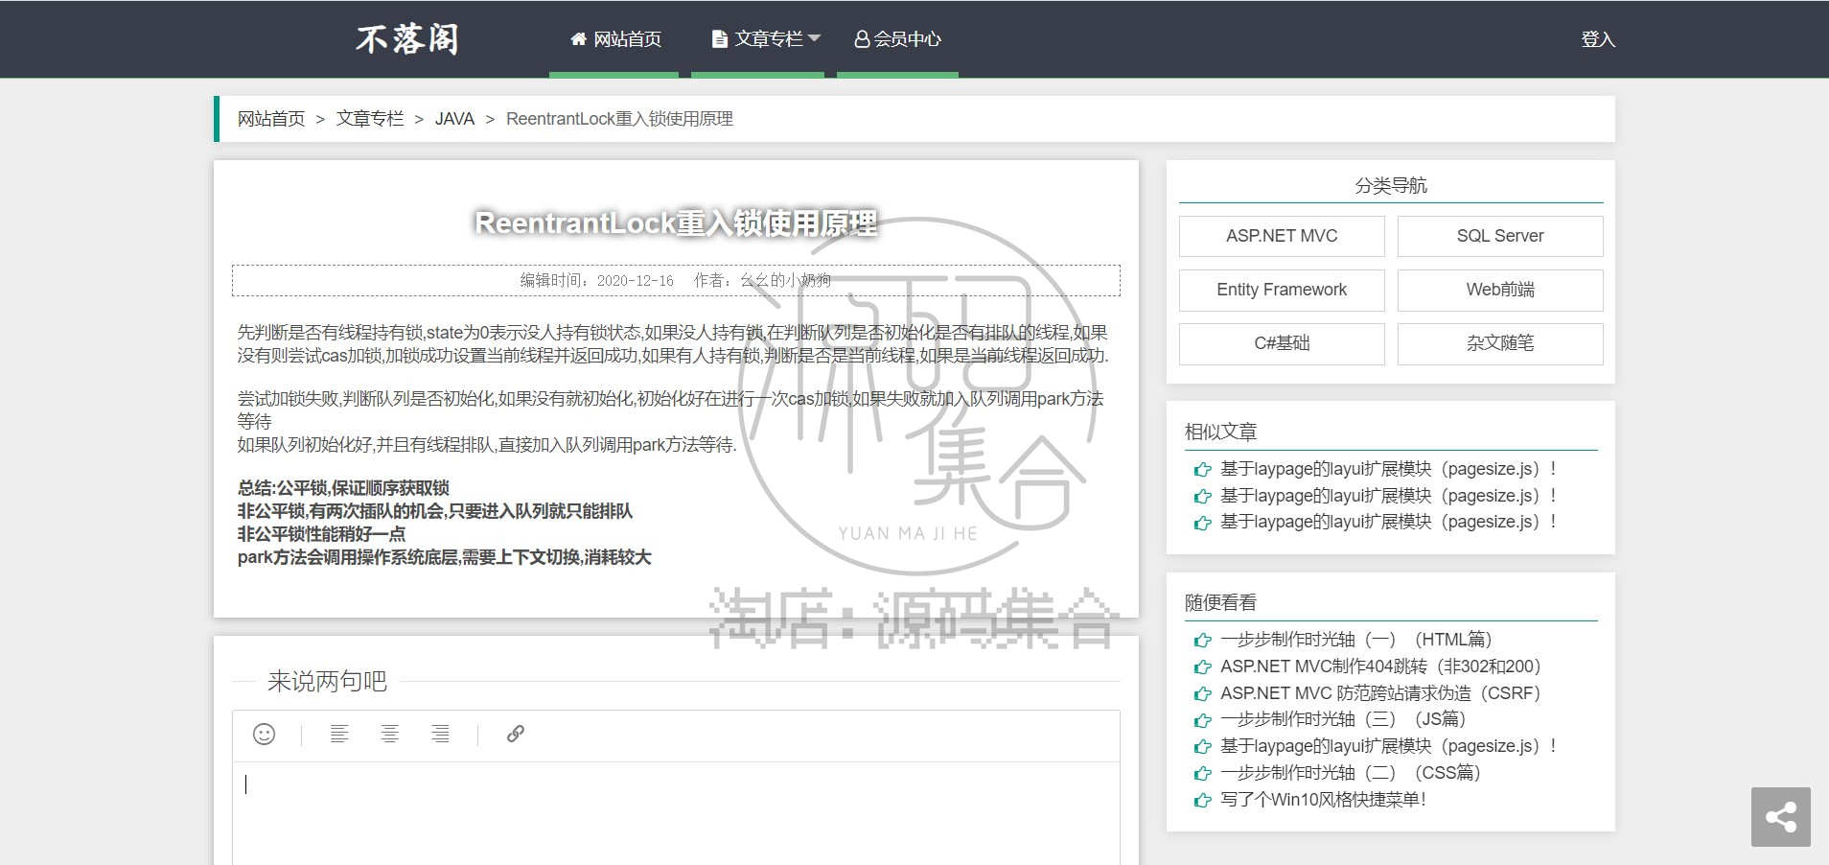Image resolution: width=1829 pixels, height=865 pixels.
Task: Open 基于laypage link under 随便看看
Action: [x=1388, y=746]
